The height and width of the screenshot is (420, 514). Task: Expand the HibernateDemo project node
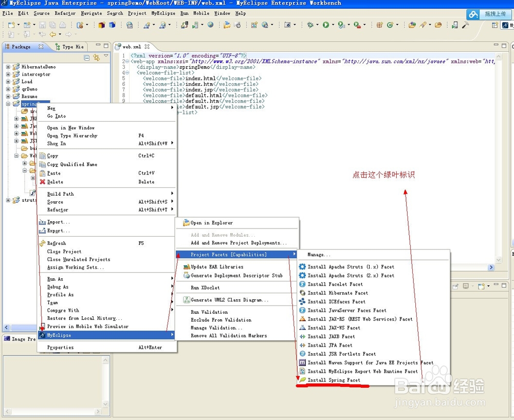pos(8,67)
